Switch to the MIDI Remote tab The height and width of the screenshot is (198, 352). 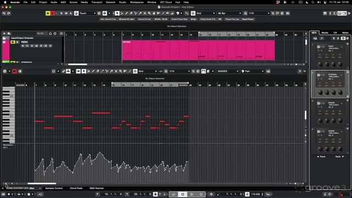point(97,188)
